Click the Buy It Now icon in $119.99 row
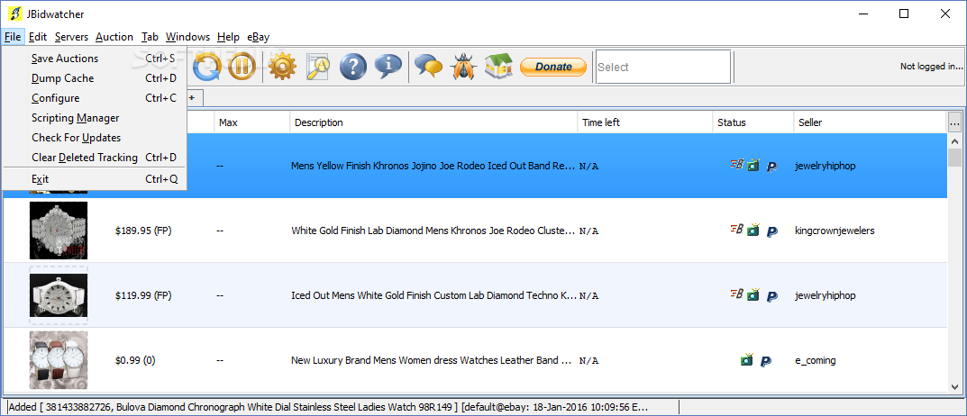Screen dimensions: 967x416 pos(736,294)
